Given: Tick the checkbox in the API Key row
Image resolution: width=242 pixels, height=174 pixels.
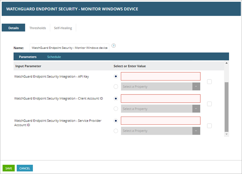Looking at the screenshot, I should [x=209, y=82].
